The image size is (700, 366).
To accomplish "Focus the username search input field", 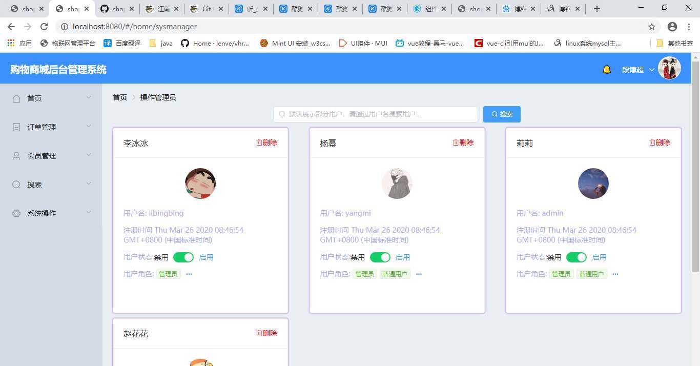I will pyautogui.click(x=376, y=114).
